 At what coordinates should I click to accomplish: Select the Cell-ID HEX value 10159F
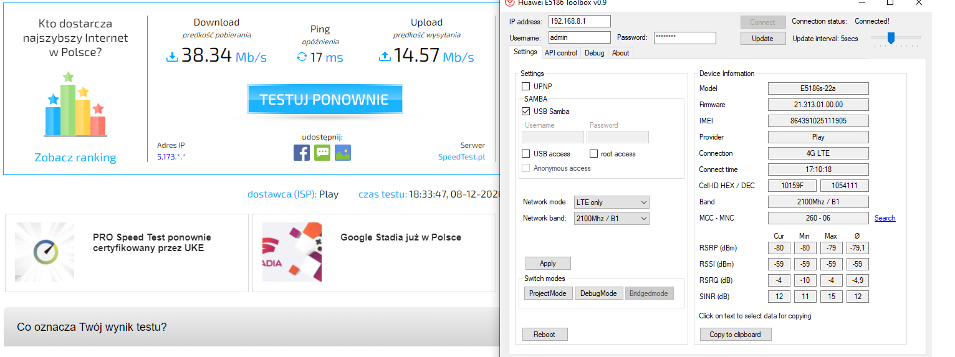(x=792, y=186)
